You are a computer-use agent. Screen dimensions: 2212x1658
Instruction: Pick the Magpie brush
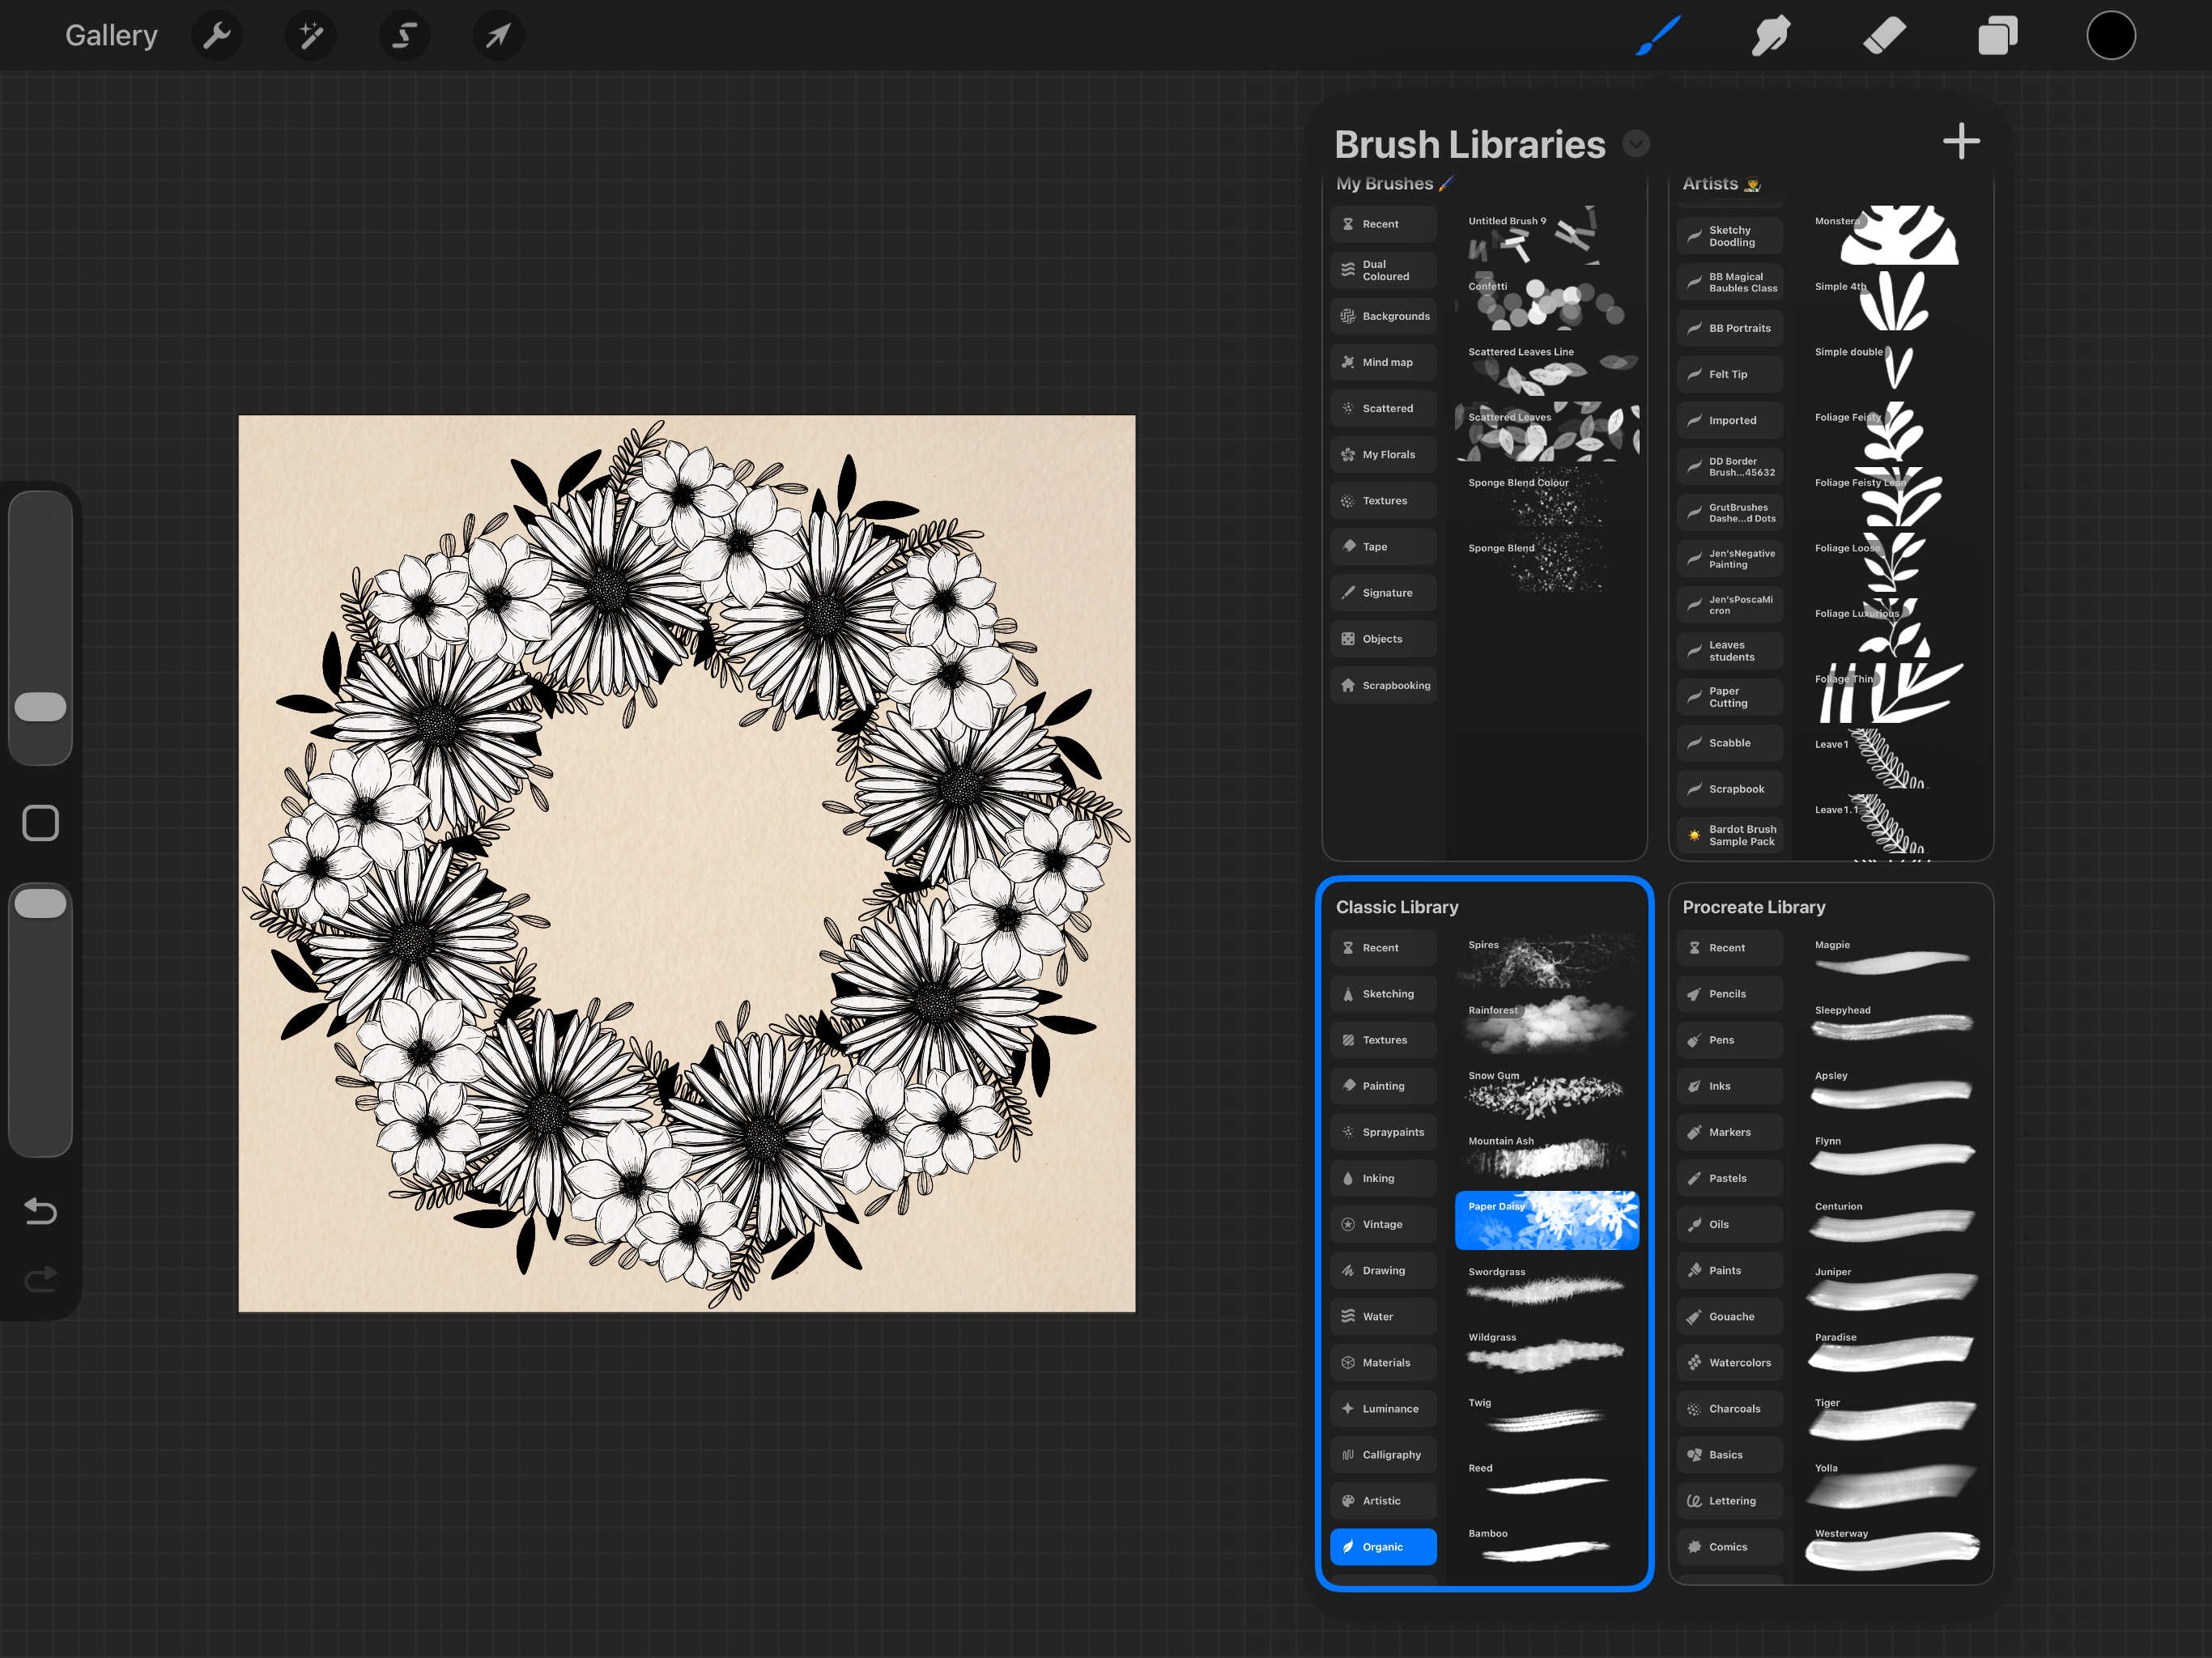pyautogui.click(x=1893, y=960)
